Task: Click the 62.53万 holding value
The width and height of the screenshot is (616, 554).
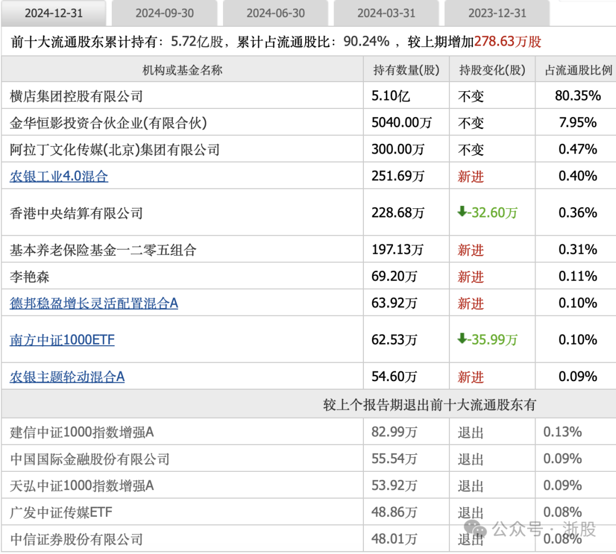Action: (394, 340)
